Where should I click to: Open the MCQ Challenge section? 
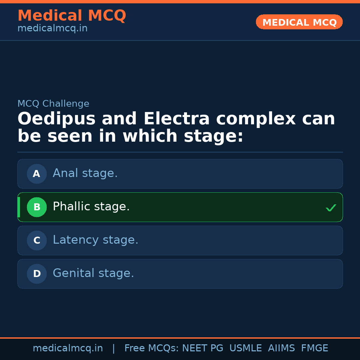[x=53, y=104]
